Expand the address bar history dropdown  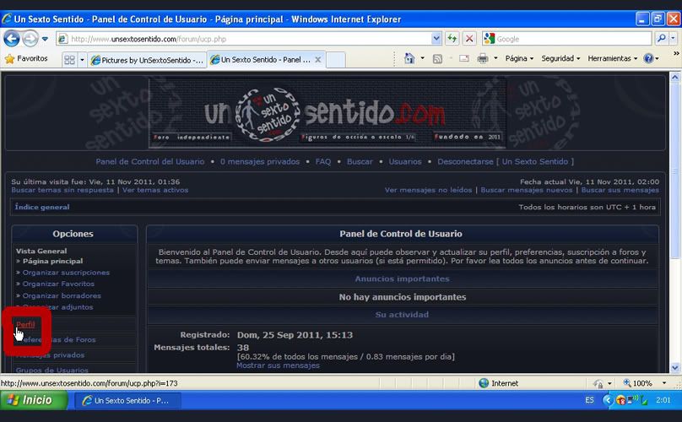436,39
